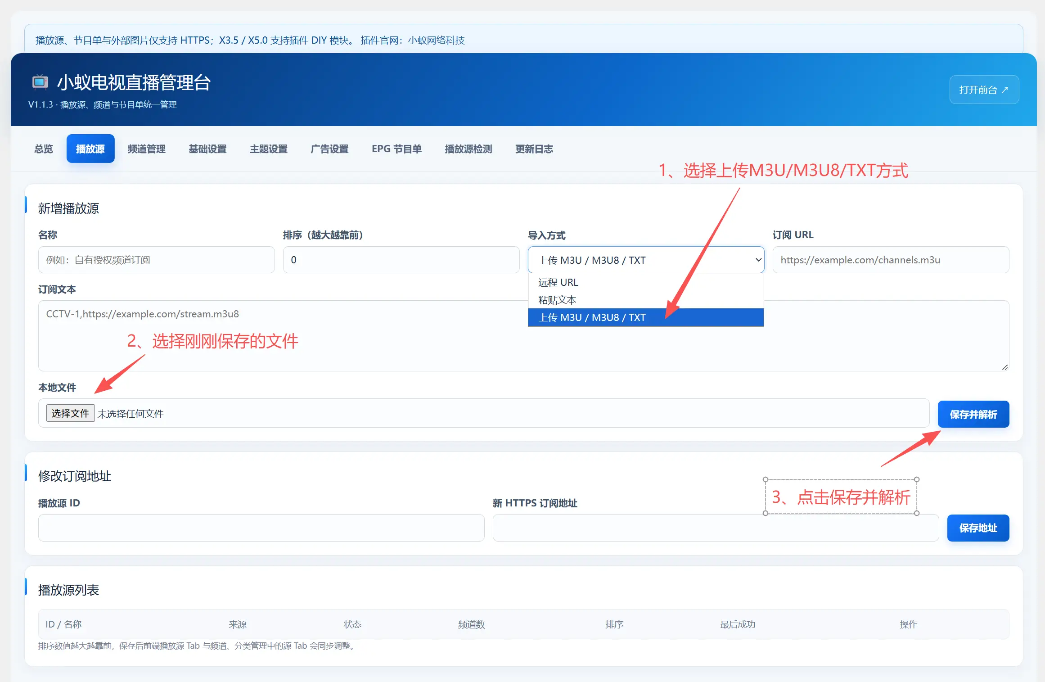The width and height of the screenshot is (1045, 682).
Task: Click the 小蚁网络科技 plugin site link
Action: point(436,41)
